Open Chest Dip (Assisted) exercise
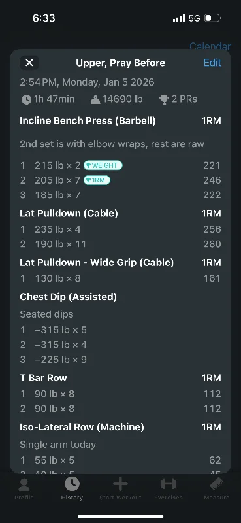 pyautogui.click(x=69, y=297)
